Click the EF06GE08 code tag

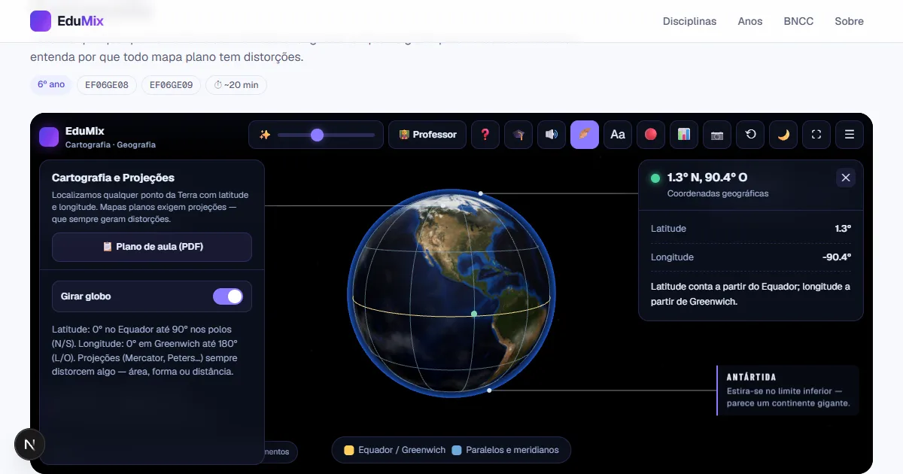(x=106, y=85)
